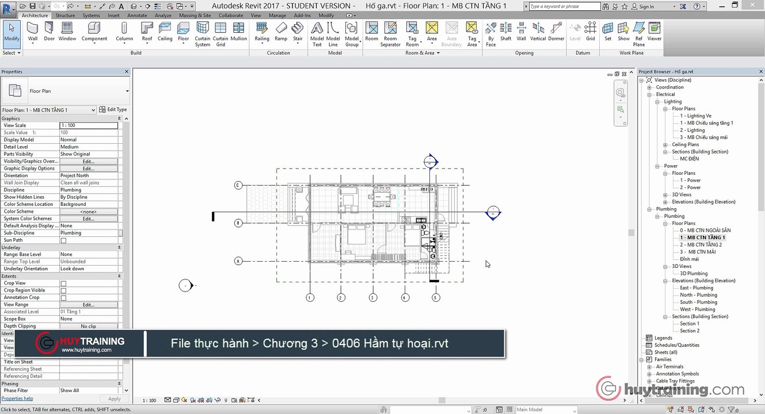Select the Room Separator tool
This screenshot has width=765, height=414.
[390, 34]
